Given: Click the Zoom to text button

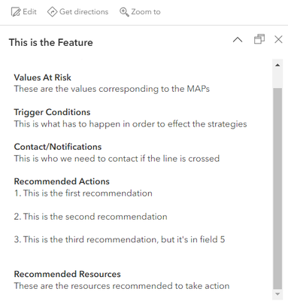Looking at the screenshot, I should pyautogui.click(x=146, y=12).
